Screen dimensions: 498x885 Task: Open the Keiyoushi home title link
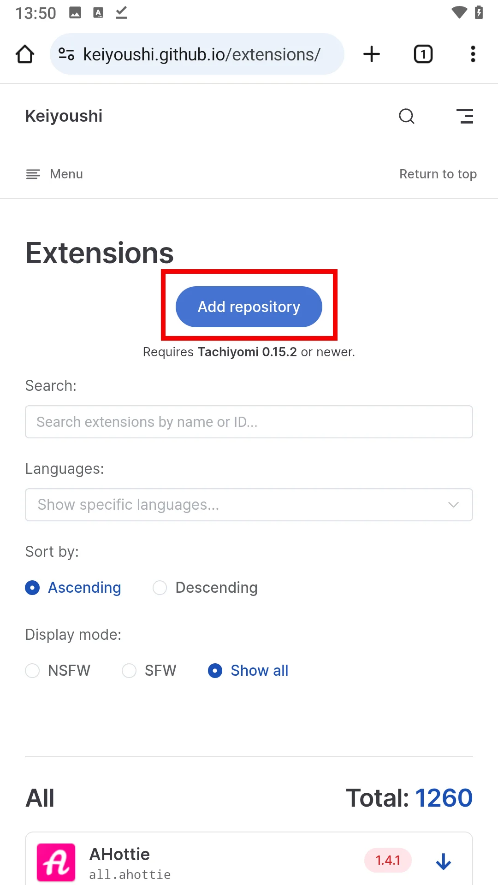(x=64, y=116)
